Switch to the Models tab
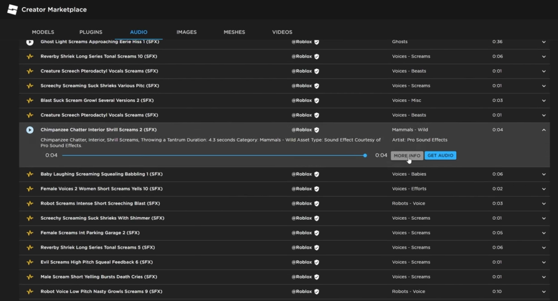 click(x=43, y=32)
